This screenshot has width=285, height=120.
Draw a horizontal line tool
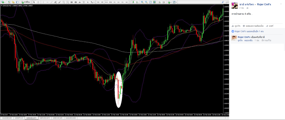pos(47,2)
